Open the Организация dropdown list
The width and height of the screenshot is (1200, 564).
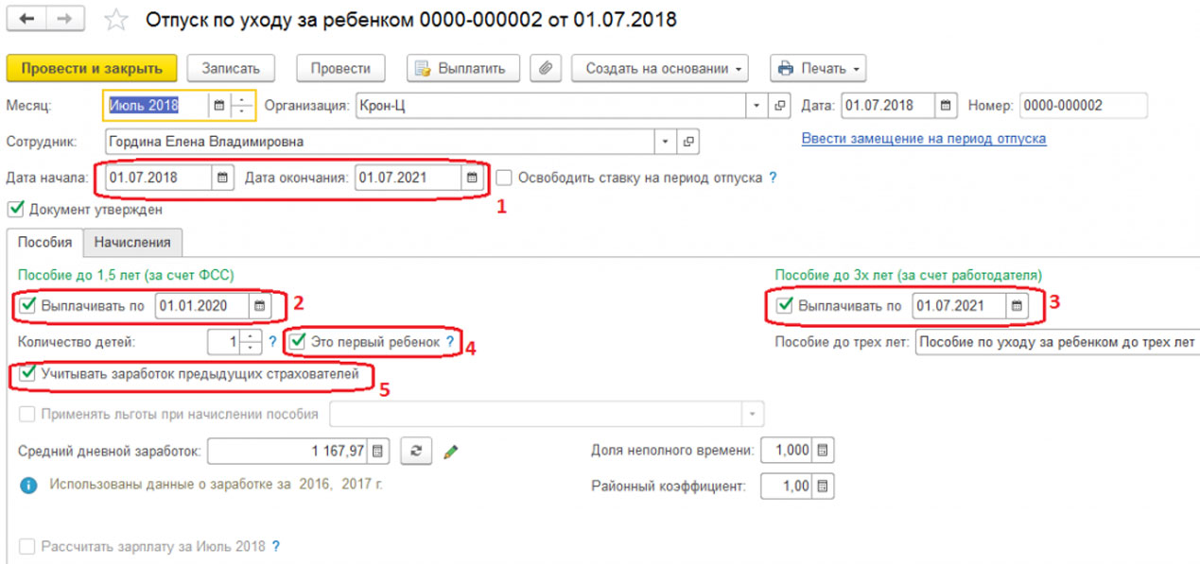757,106
